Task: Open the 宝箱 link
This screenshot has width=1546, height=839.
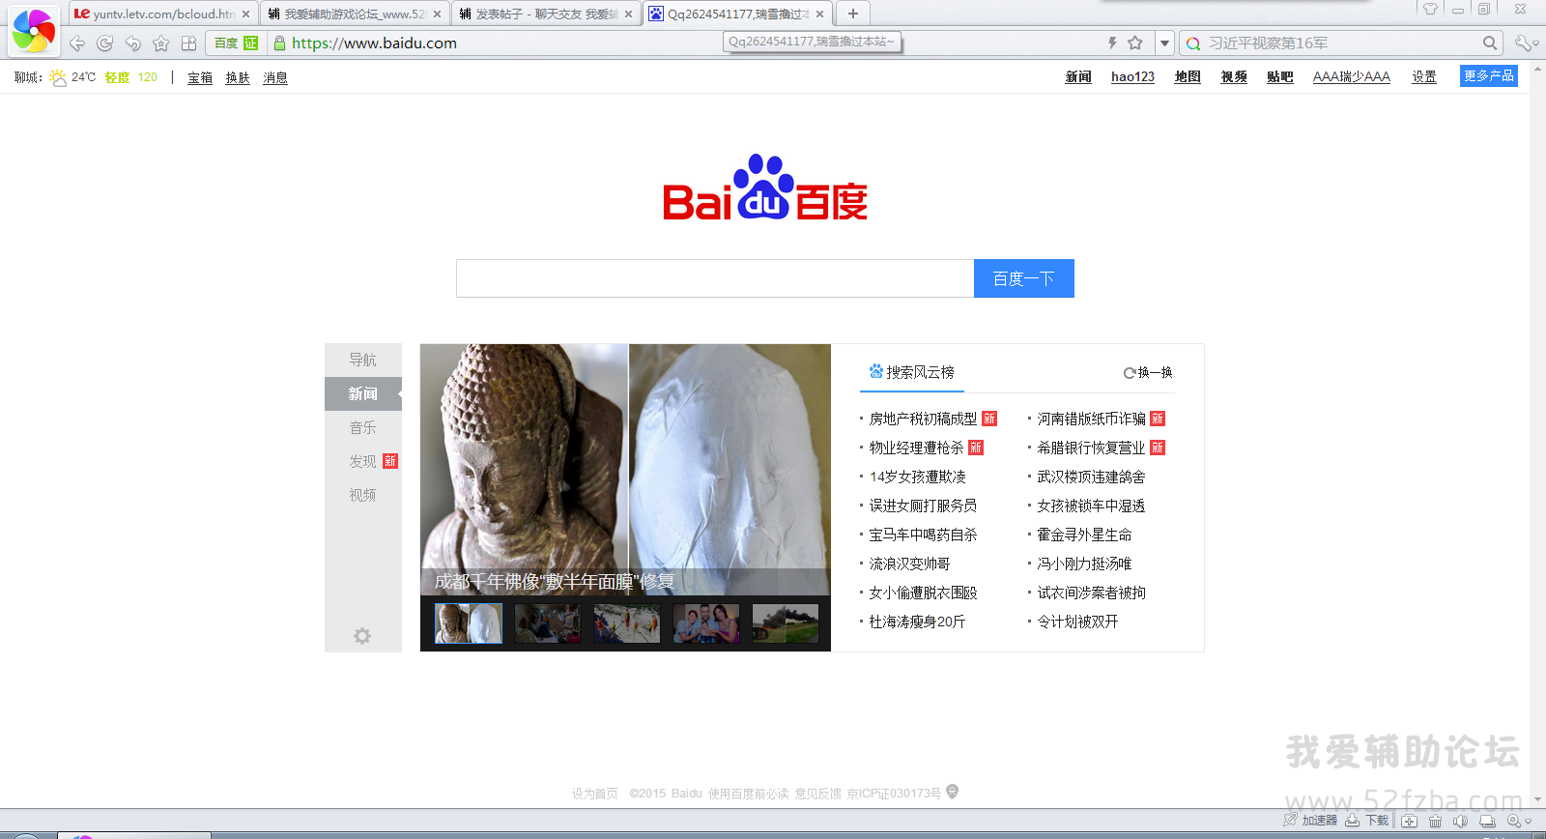Action: 200,78
